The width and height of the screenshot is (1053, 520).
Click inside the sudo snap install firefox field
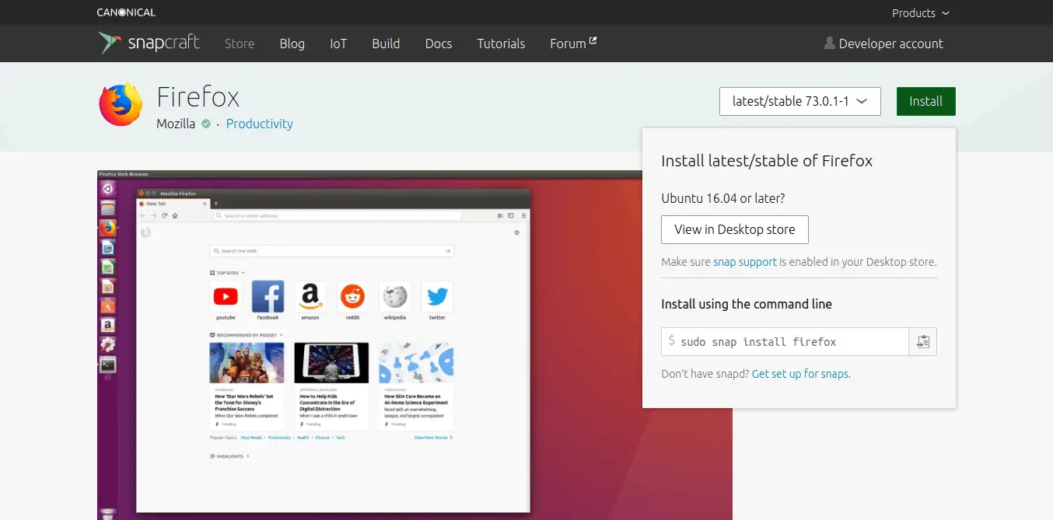[785, 342]
